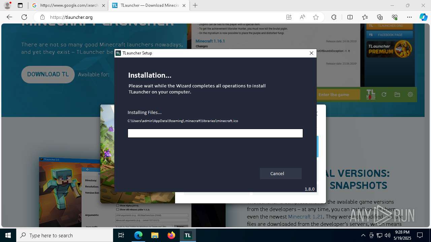Open Microsoft Edge from the taskbar
This screenshot has height=242, width=431.
138,235
